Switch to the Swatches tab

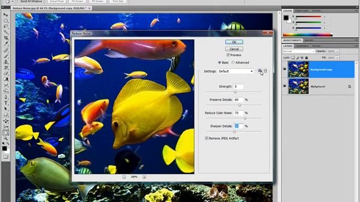(301, 11)
